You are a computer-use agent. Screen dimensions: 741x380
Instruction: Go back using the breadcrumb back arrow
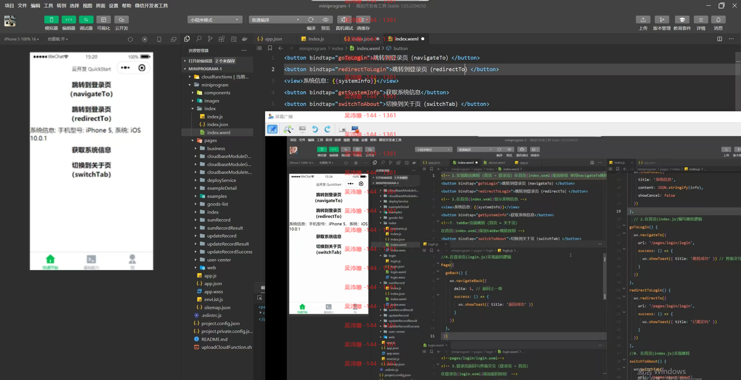click(280, 48)
